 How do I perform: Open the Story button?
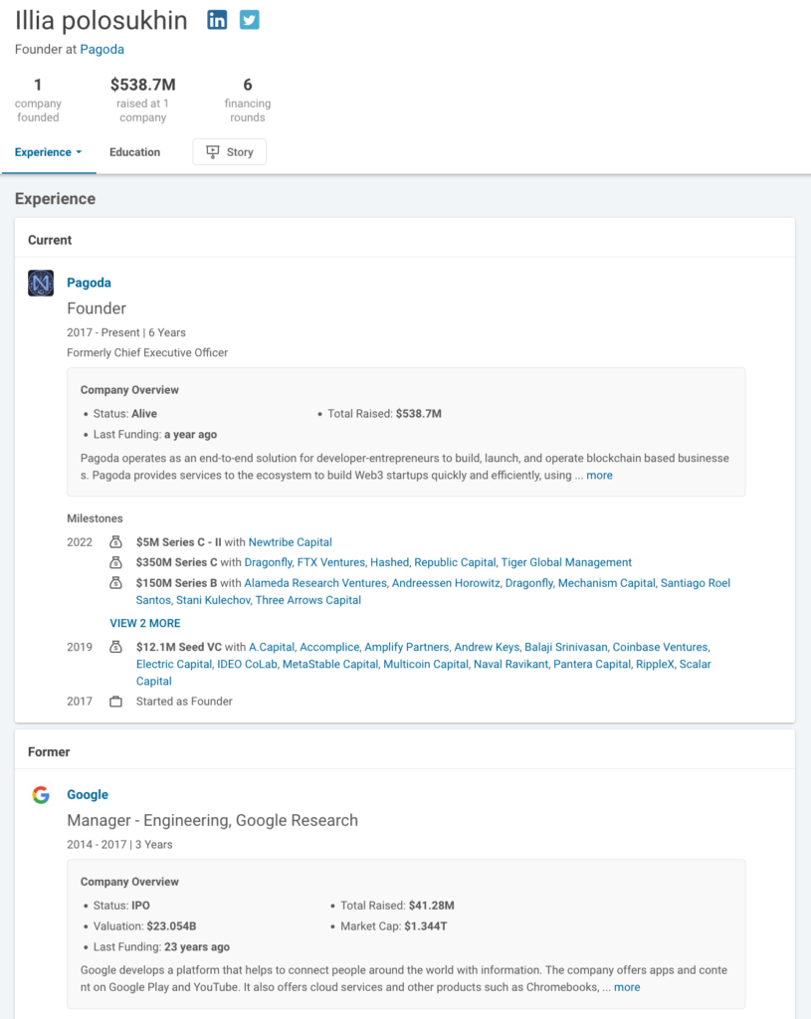(230, 152)
